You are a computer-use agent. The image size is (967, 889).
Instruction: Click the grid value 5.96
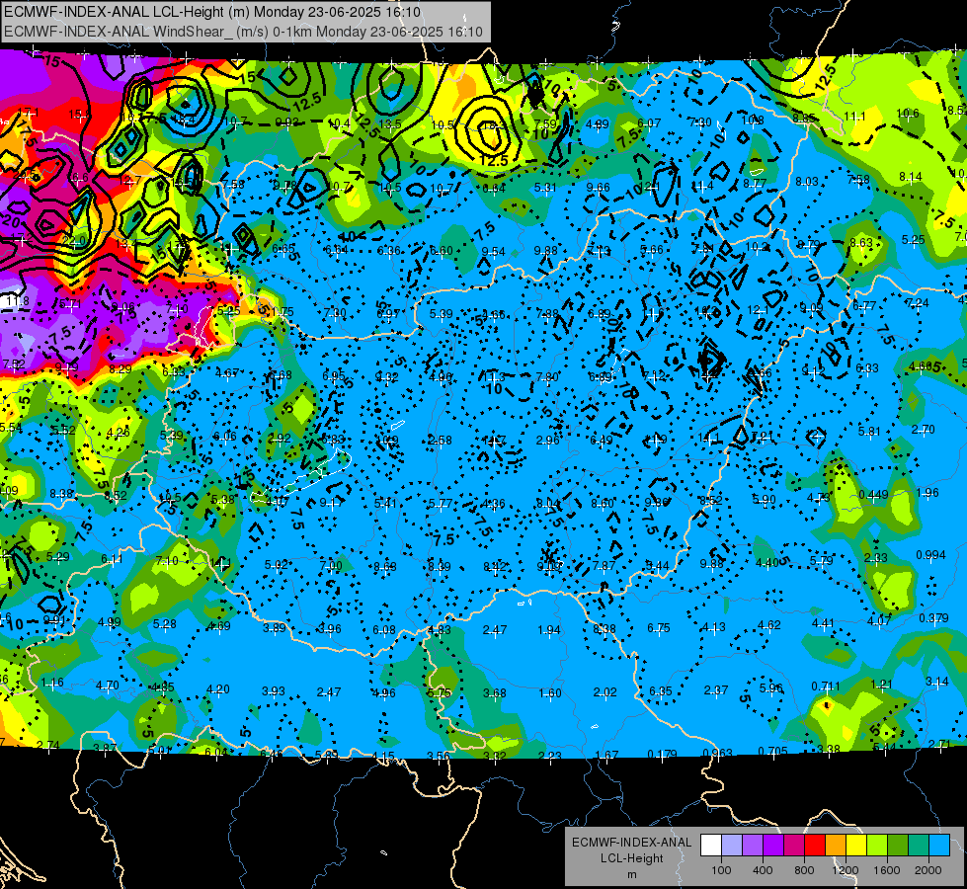pos(770,687)
